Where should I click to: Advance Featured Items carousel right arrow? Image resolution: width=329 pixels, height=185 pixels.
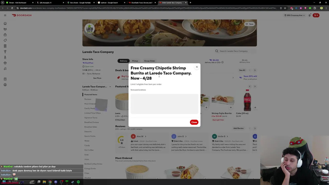pos(255,86)
